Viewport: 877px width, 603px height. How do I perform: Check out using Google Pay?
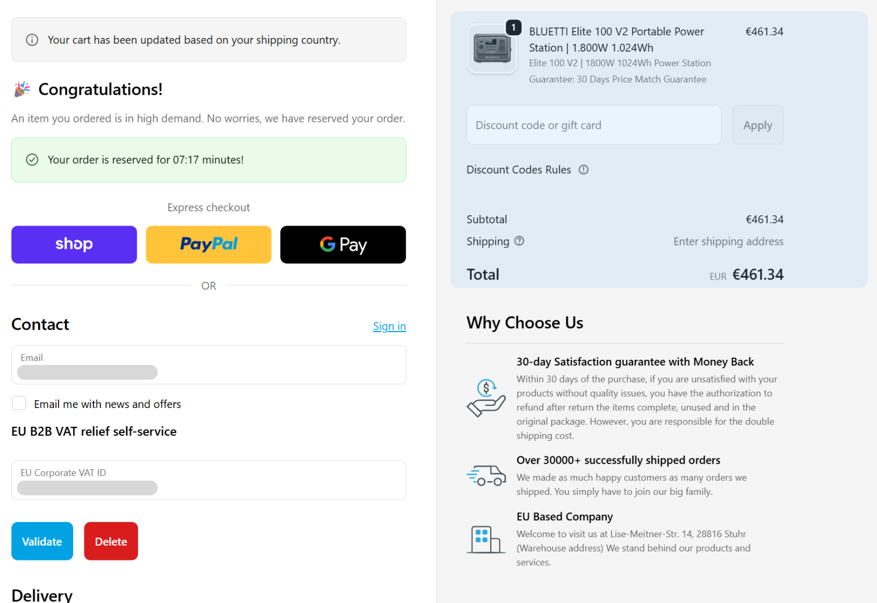click(x=343, y=245)
